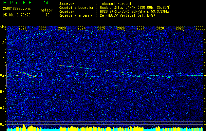This screenshot has width=206, height=131.
Task: Click the filename 2508132320.png
Action: click(x=17, y=9)
